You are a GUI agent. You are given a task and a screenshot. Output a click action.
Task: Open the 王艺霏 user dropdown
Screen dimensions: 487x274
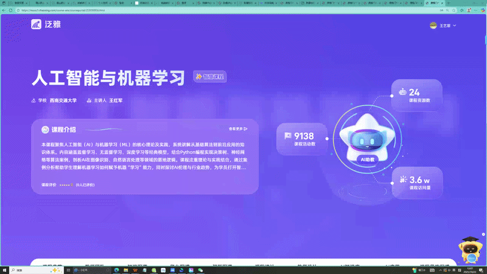447,26
